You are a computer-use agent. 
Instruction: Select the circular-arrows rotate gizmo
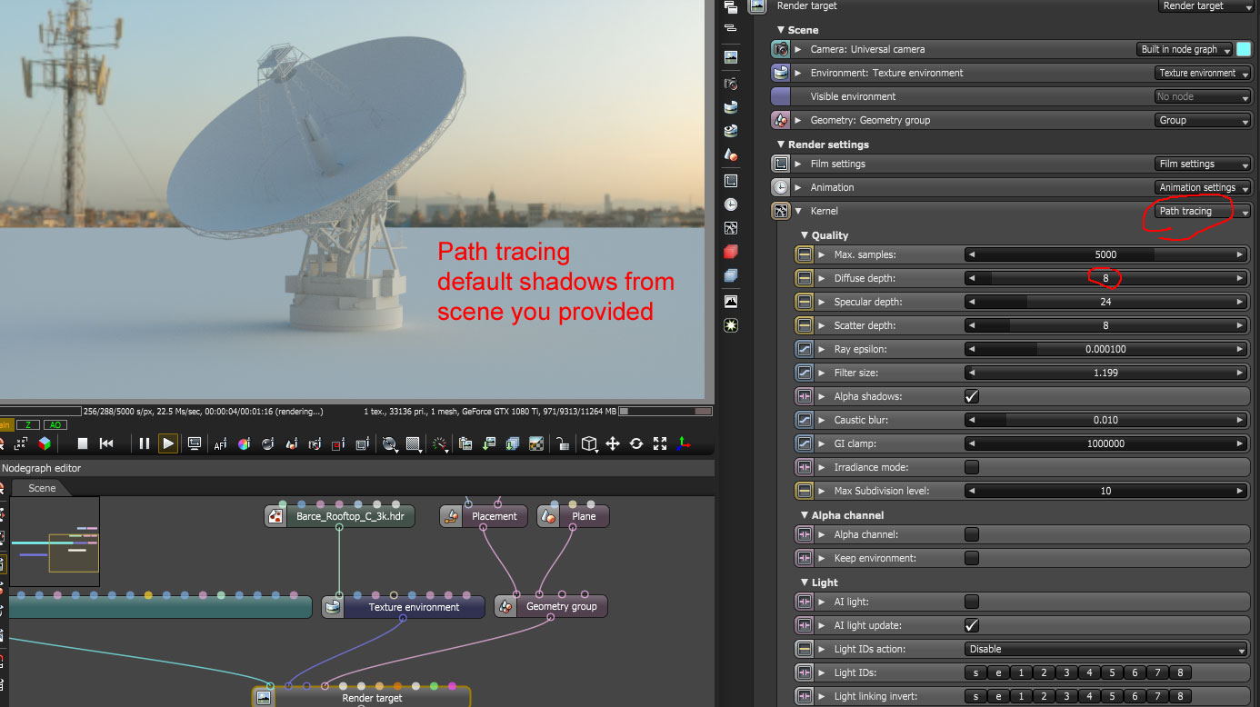coord(636,443)
